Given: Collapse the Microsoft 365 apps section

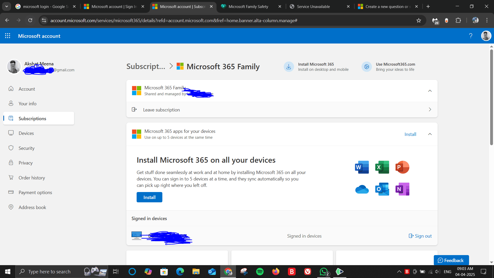Looking at the screenshot, I should [x=430, y=134].
